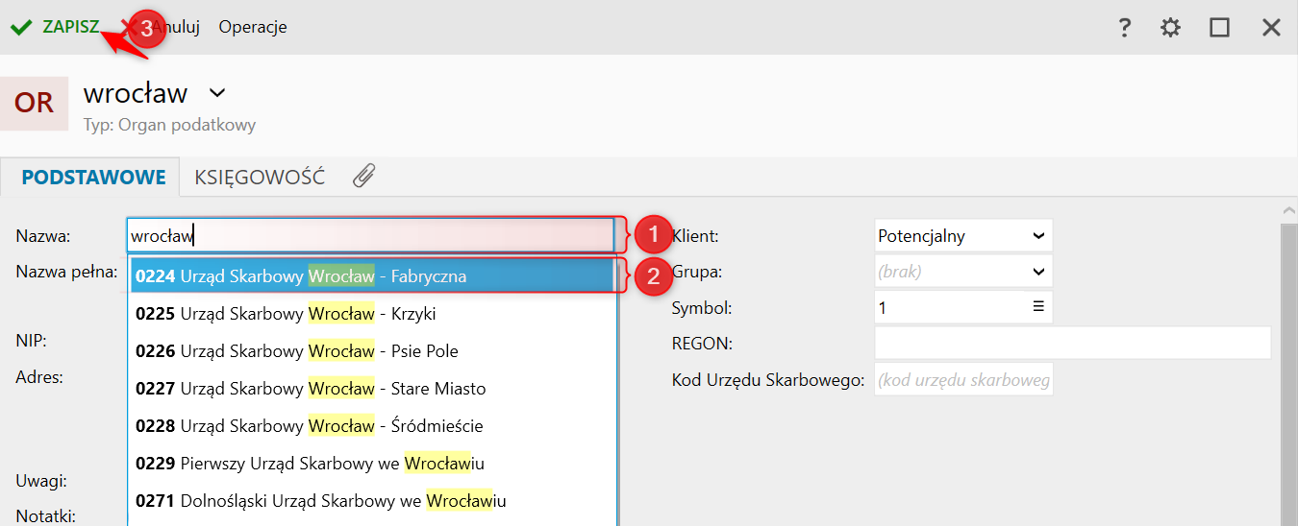The height and width of the screenshot is (526, 1298).
Task: Open the paperclip attachments tab
Action: (363, 177)
